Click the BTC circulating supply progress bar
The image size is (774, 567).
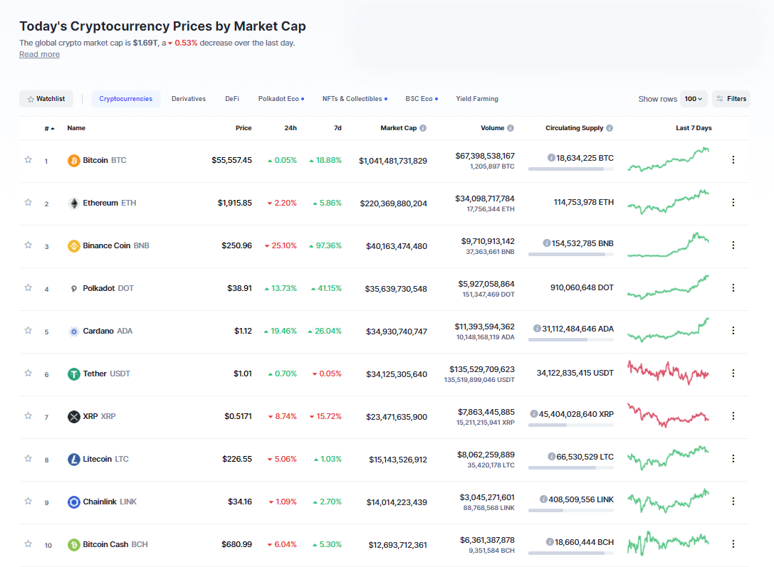point(570,169)
